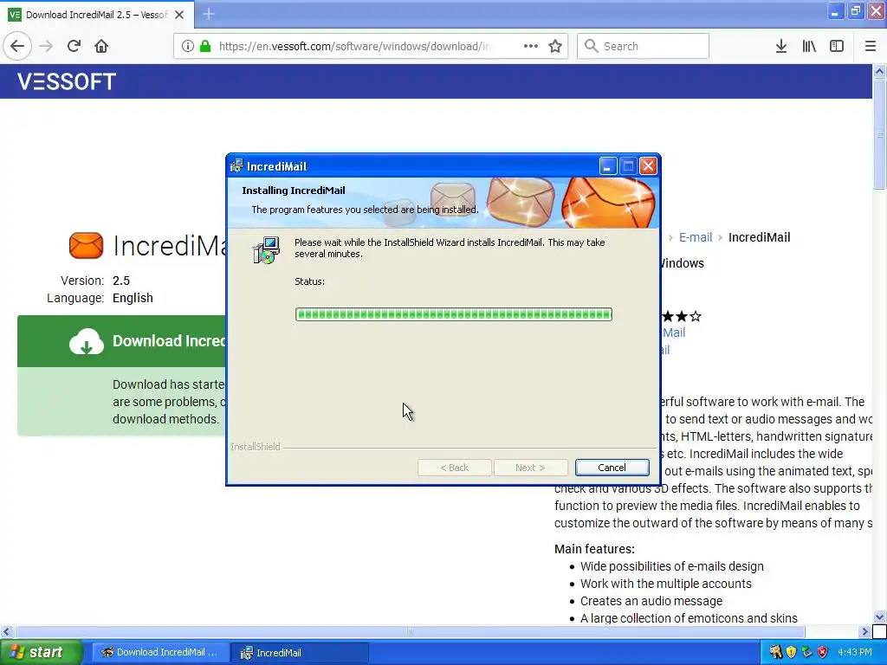
Task: Click horizontal scrollbar right arrow
Action: pos(865,631)
